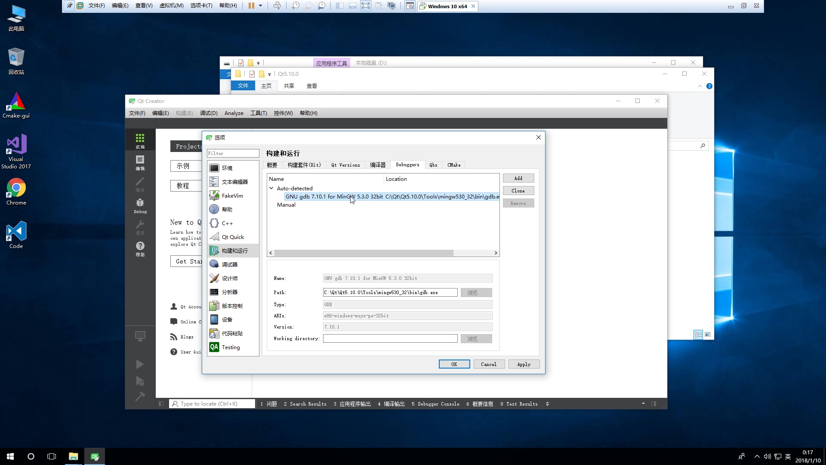Select the version control options category
This screenshot has height=465, width=826.
232,306
